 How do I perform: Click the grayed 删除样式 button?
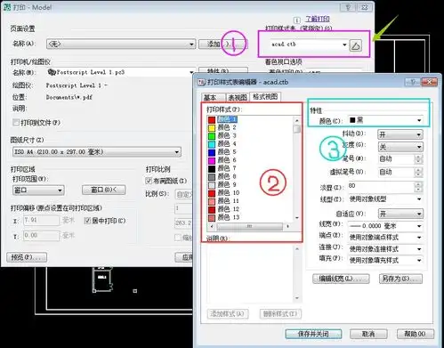[x=280, y=313]
